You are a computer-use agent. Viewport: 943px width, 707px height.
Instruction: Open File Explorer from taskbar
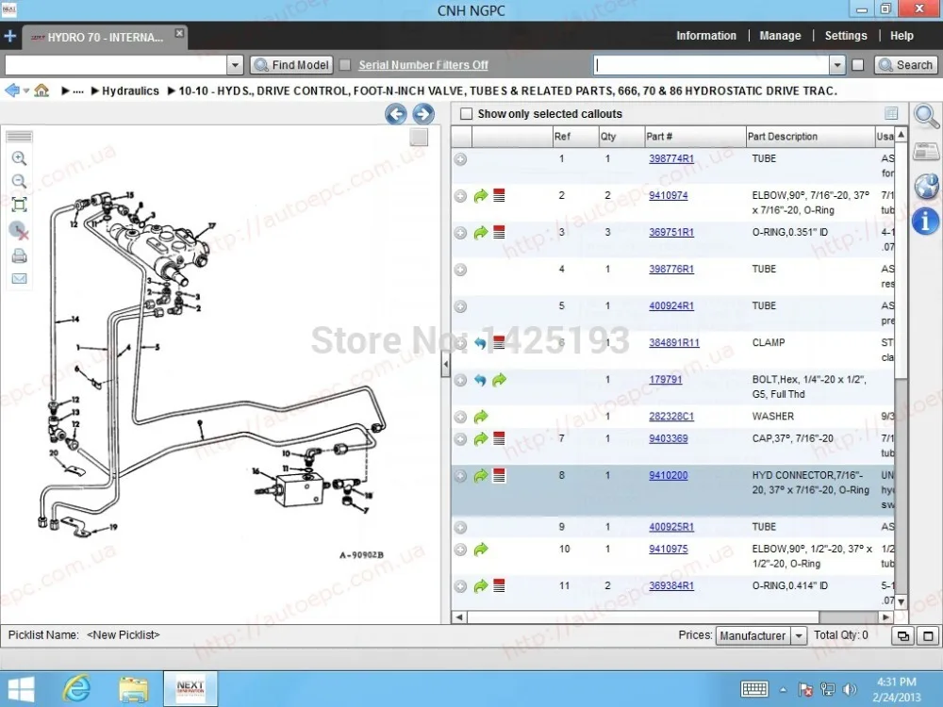click(x=133, y=690)
